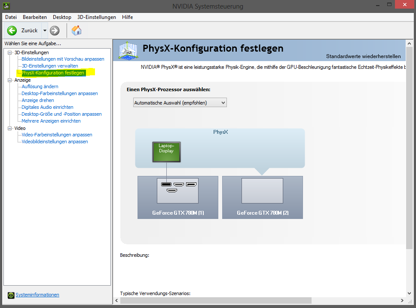Click Standardwerte wiederherstellen link
This screenshot has width=416, height=308.
(363, 56)
